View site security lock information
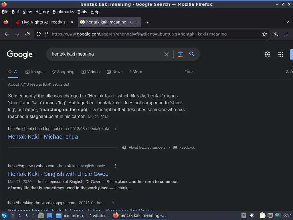 point(47,34)
